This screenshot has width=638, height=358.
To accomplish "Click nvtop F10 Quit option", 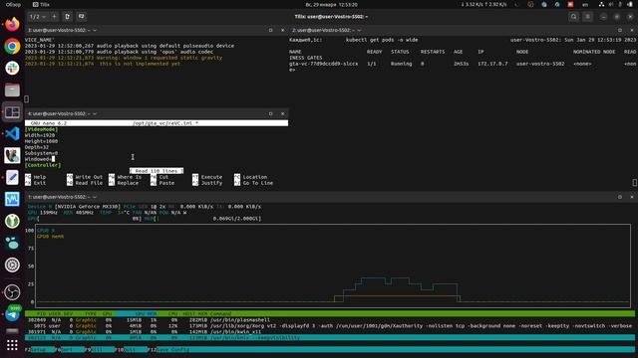I will [x=131, y=349].
